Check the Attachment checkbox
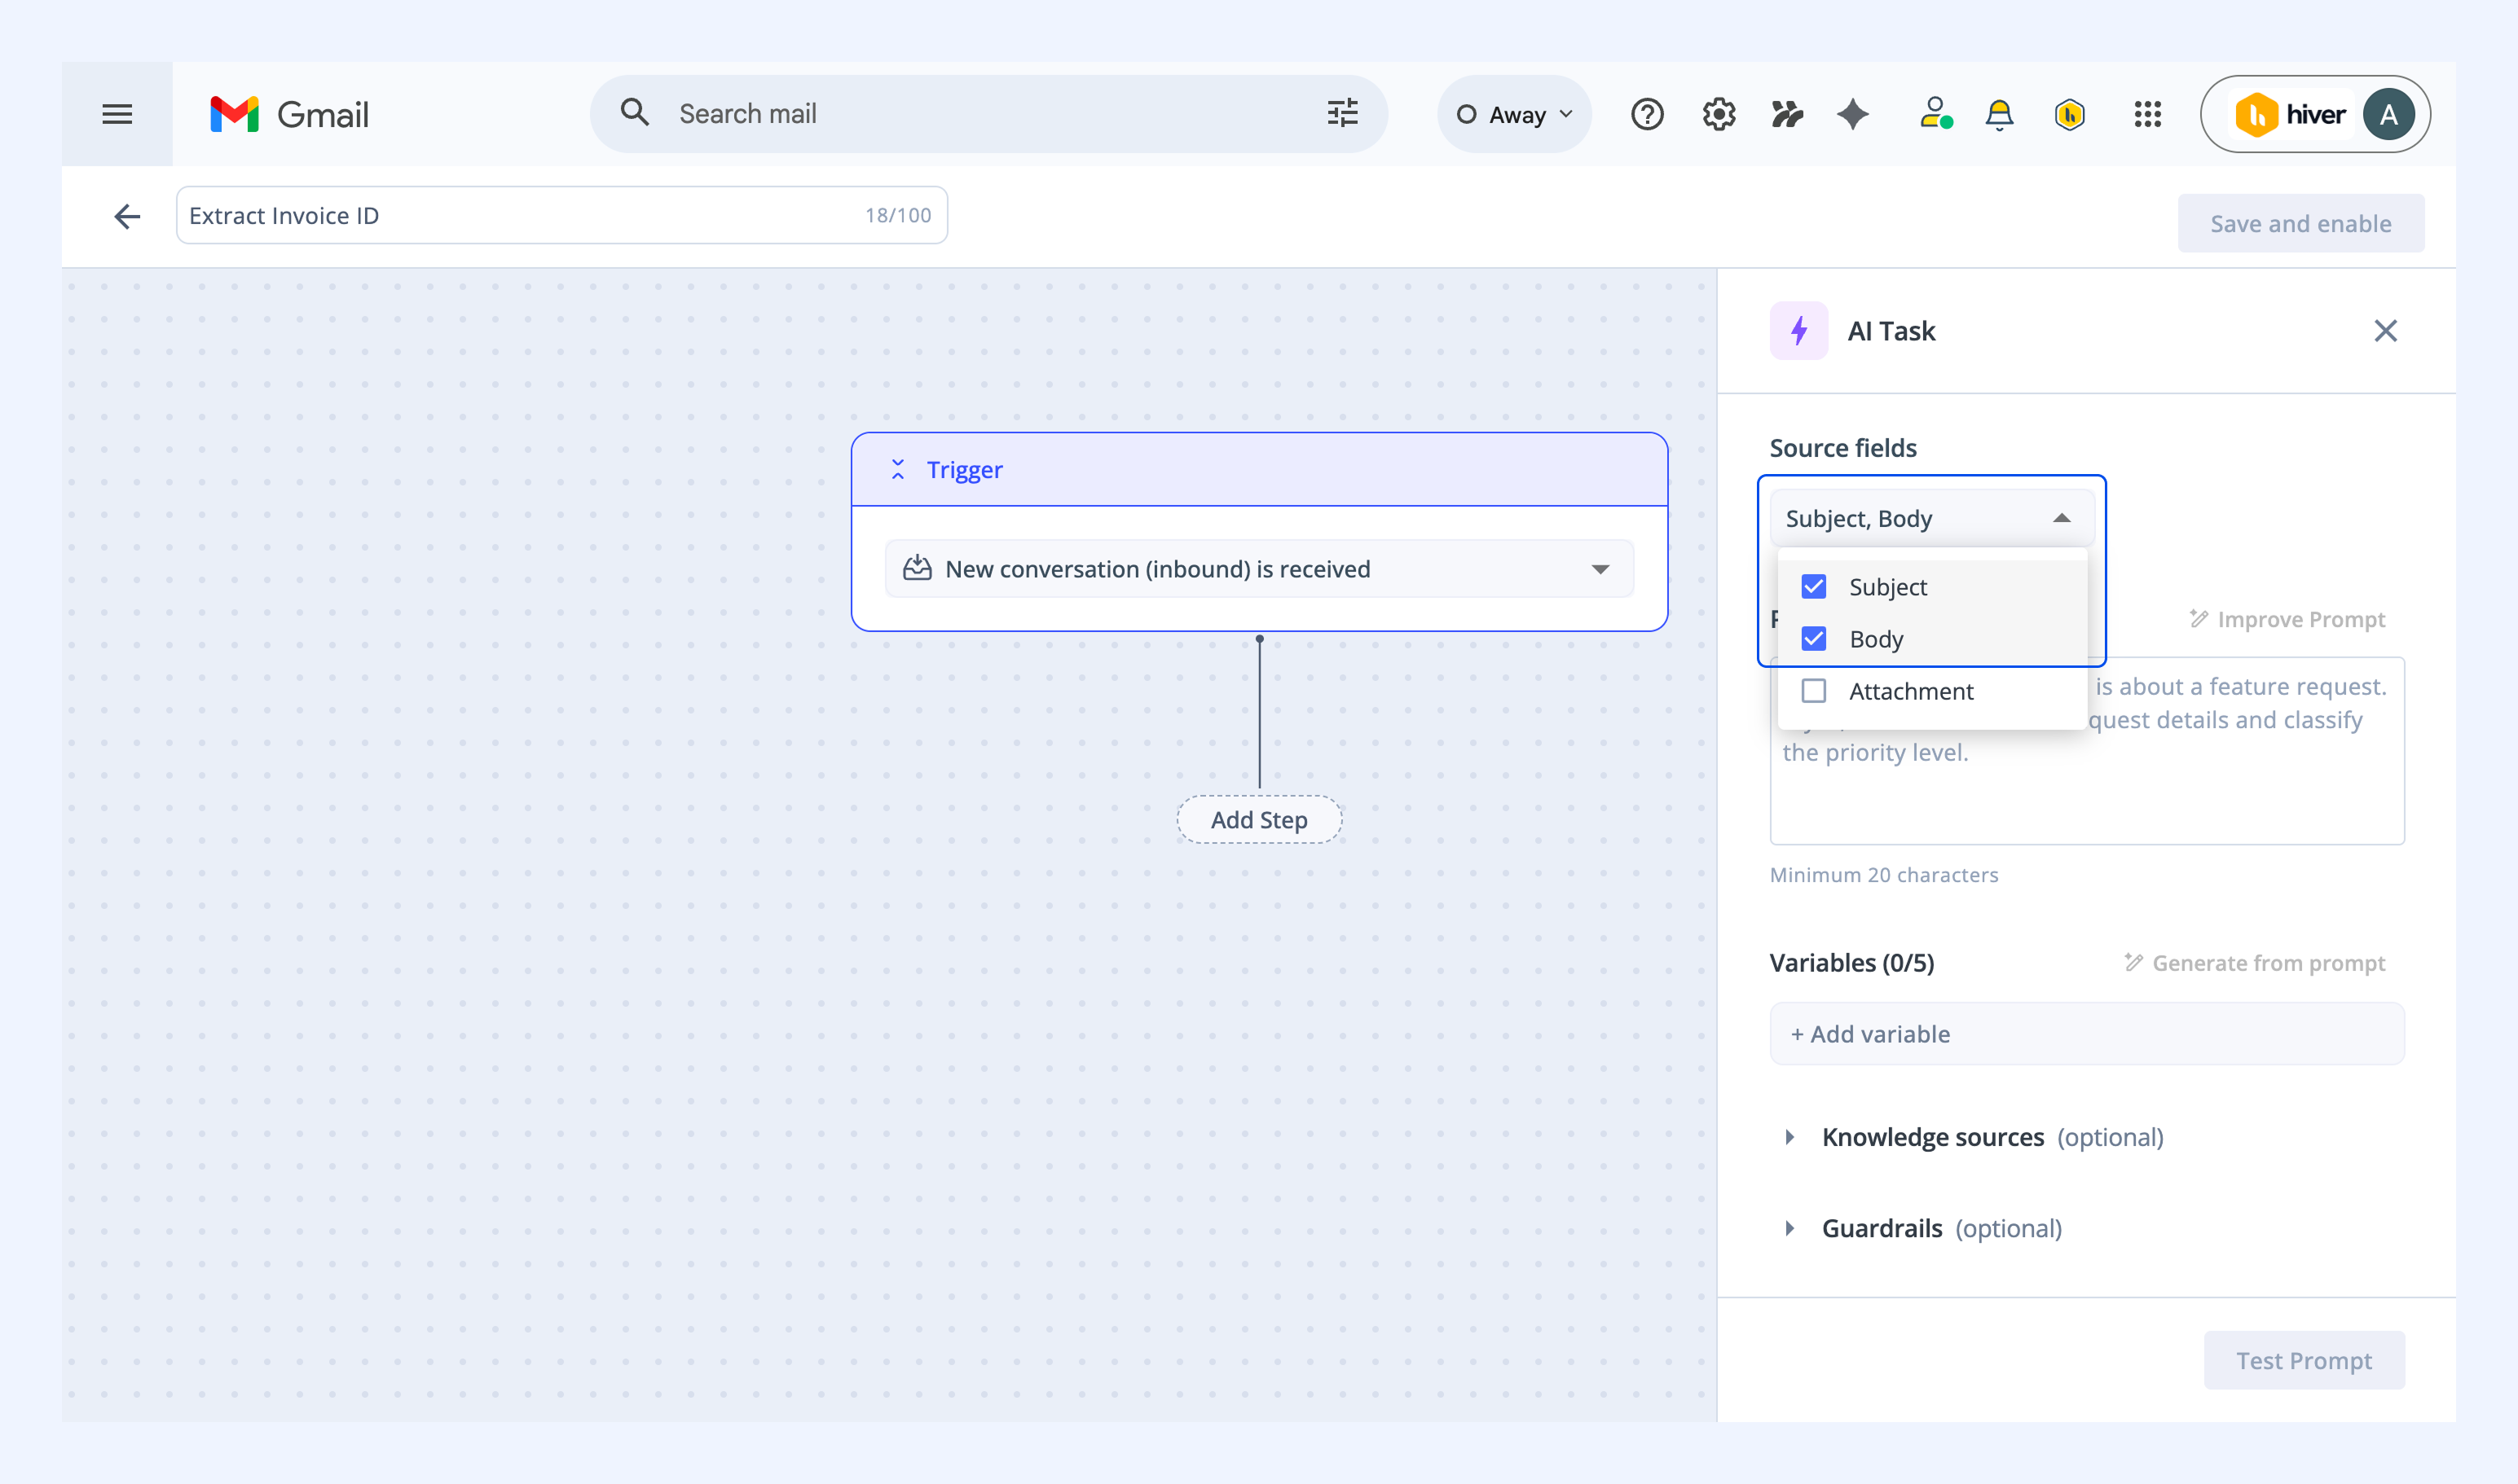The width and height of the screenshot is (2518, 1484). 1813,690
